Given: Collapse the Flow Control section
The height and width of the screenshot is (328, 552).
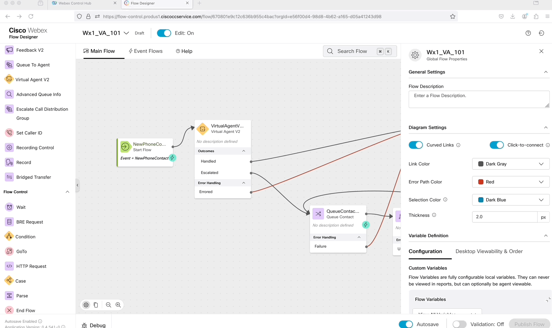Looking at the screenshot, I should click(67, 192).
